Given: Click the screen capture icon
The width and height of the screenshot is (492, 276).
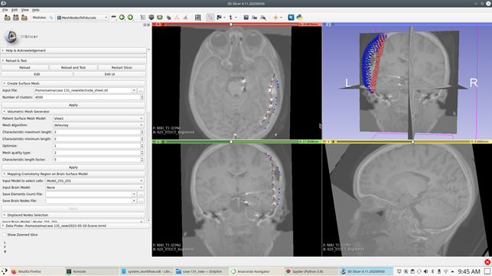Looking at the screenshot, I should pyautogui.click(x=246, y=18).
